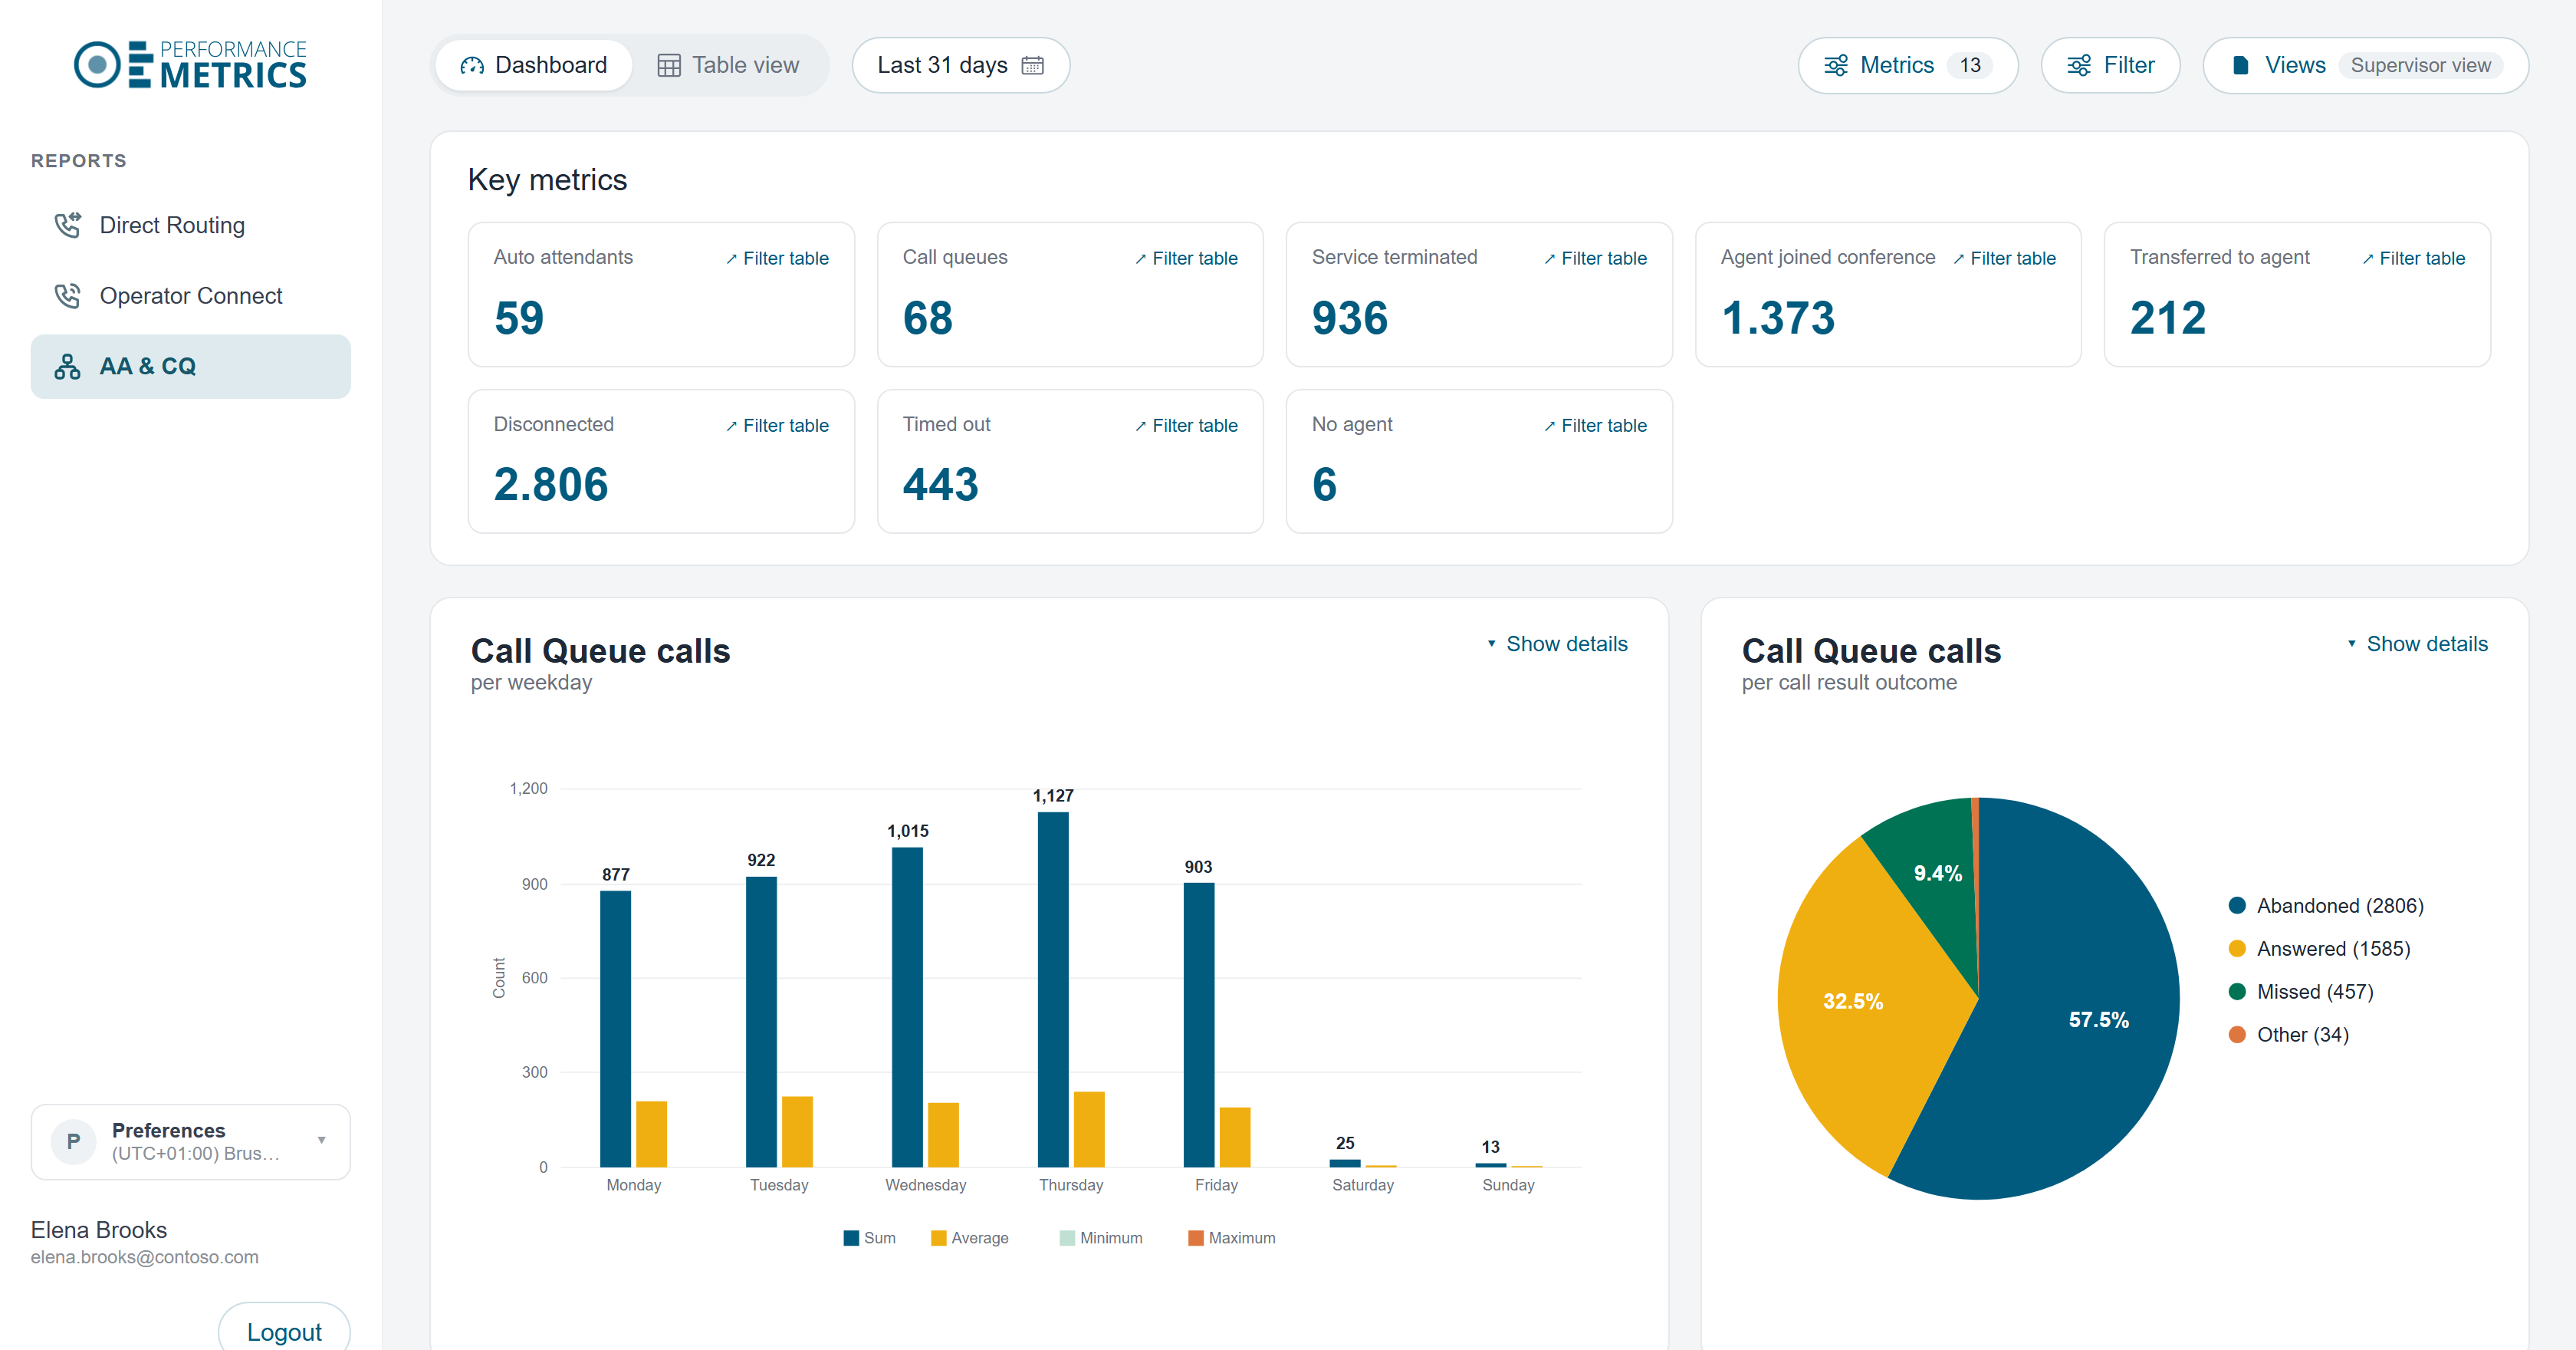Click the user email elena.brooks@contoso.com
This screenshot has height=1350, width=2576.
[x=144, y=1258]
